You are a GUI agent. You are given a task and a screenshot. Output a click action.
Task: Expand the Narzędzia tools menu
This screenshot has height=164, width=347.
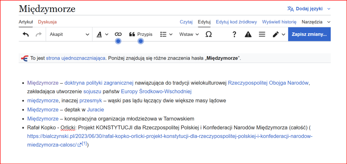316,22
